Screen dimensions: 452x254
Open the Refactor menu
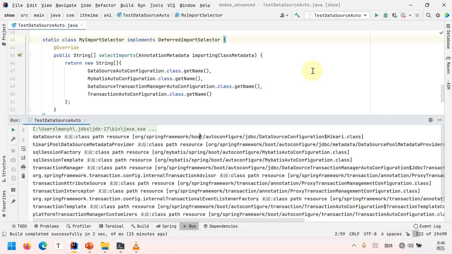pos(105,5)
